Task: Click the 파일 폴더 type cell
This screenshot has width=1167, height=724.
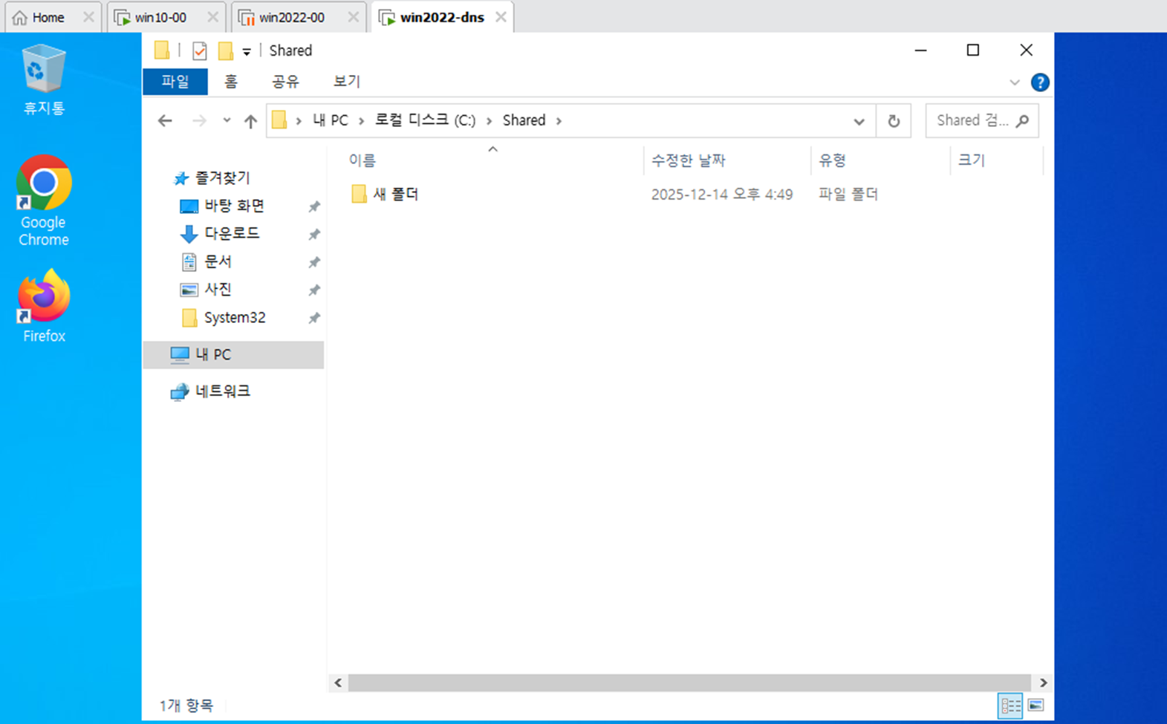Action: point(848,195)
